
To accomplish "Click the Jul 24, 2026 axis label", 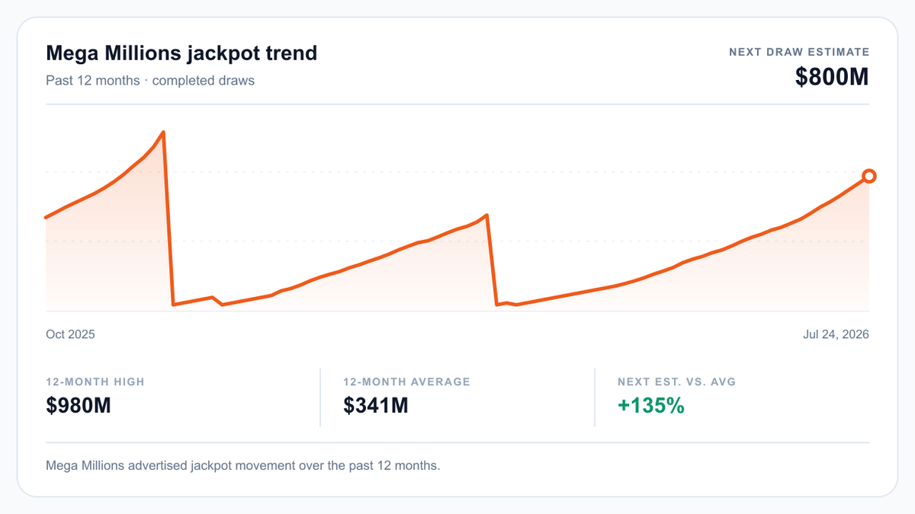I will tap(836, 334).
